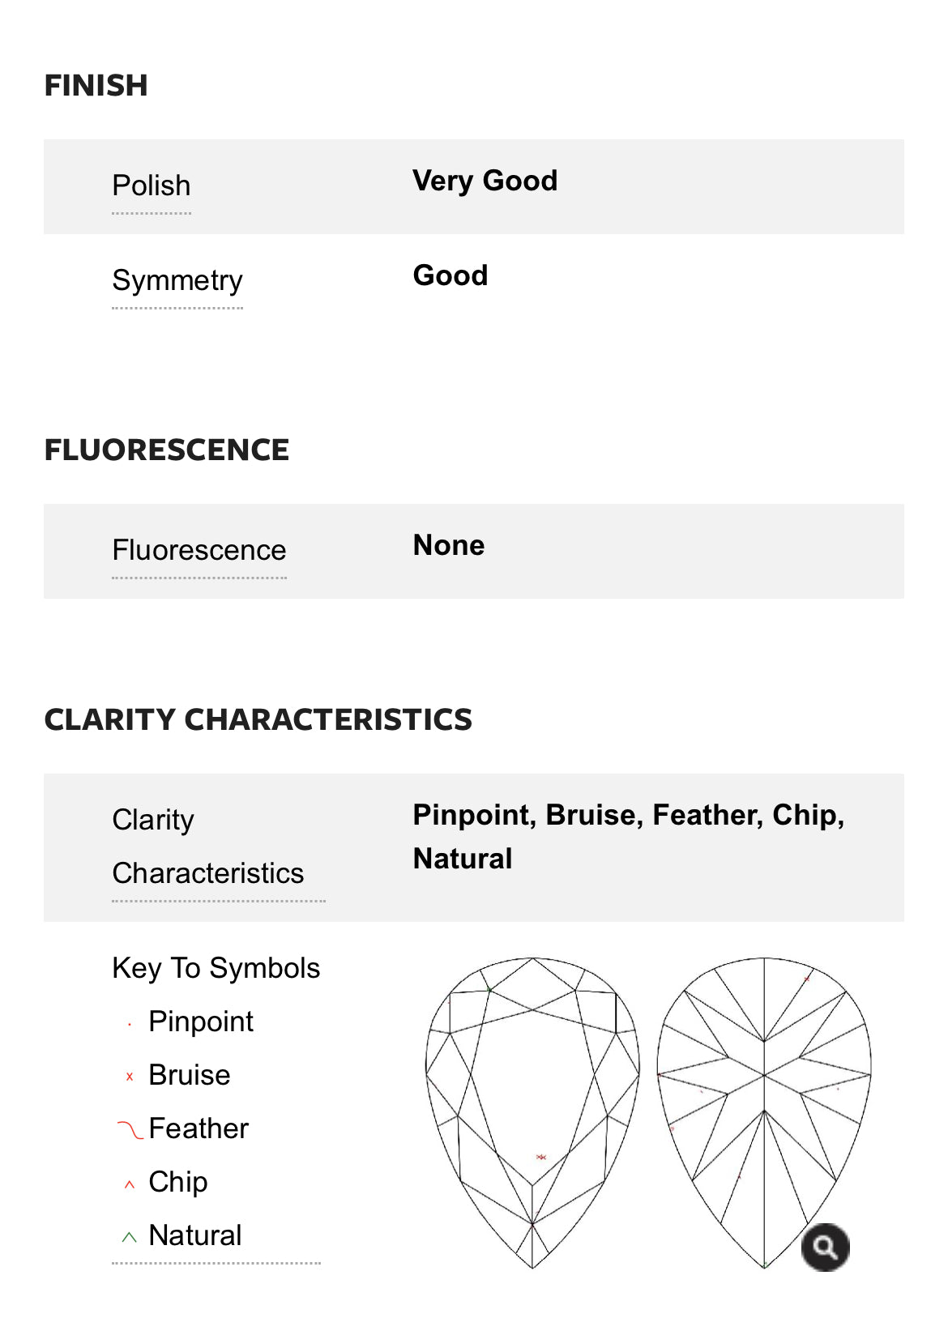The image size is (948, 1318).
Task: Open the Polish term definition
Action: [x=152, y=186]
